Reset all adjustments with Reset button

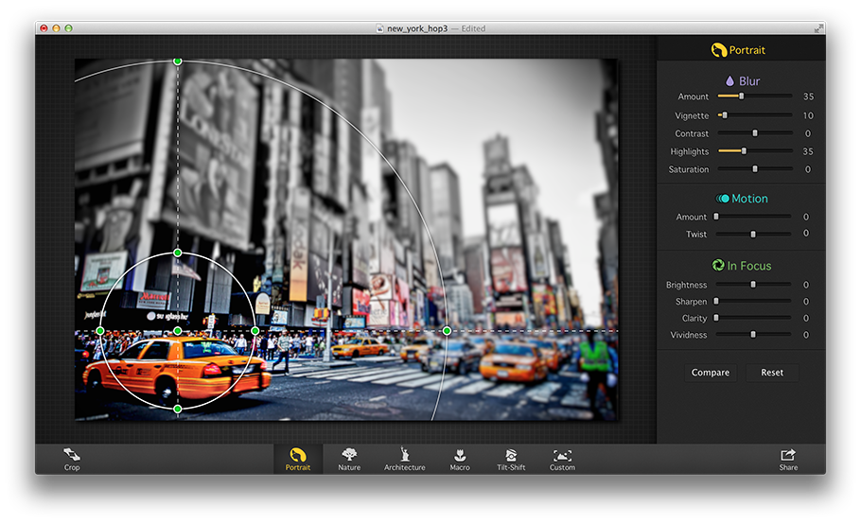pos(772,373)
